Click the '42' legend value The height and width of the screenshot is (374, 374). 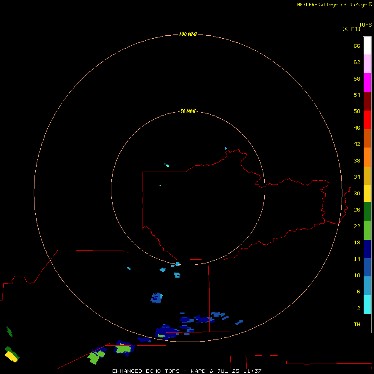click(x=357, y=144)
